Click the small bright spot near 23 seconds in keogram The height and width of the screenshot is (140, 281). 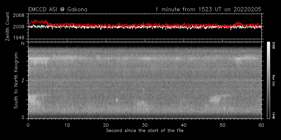point(117,100)
